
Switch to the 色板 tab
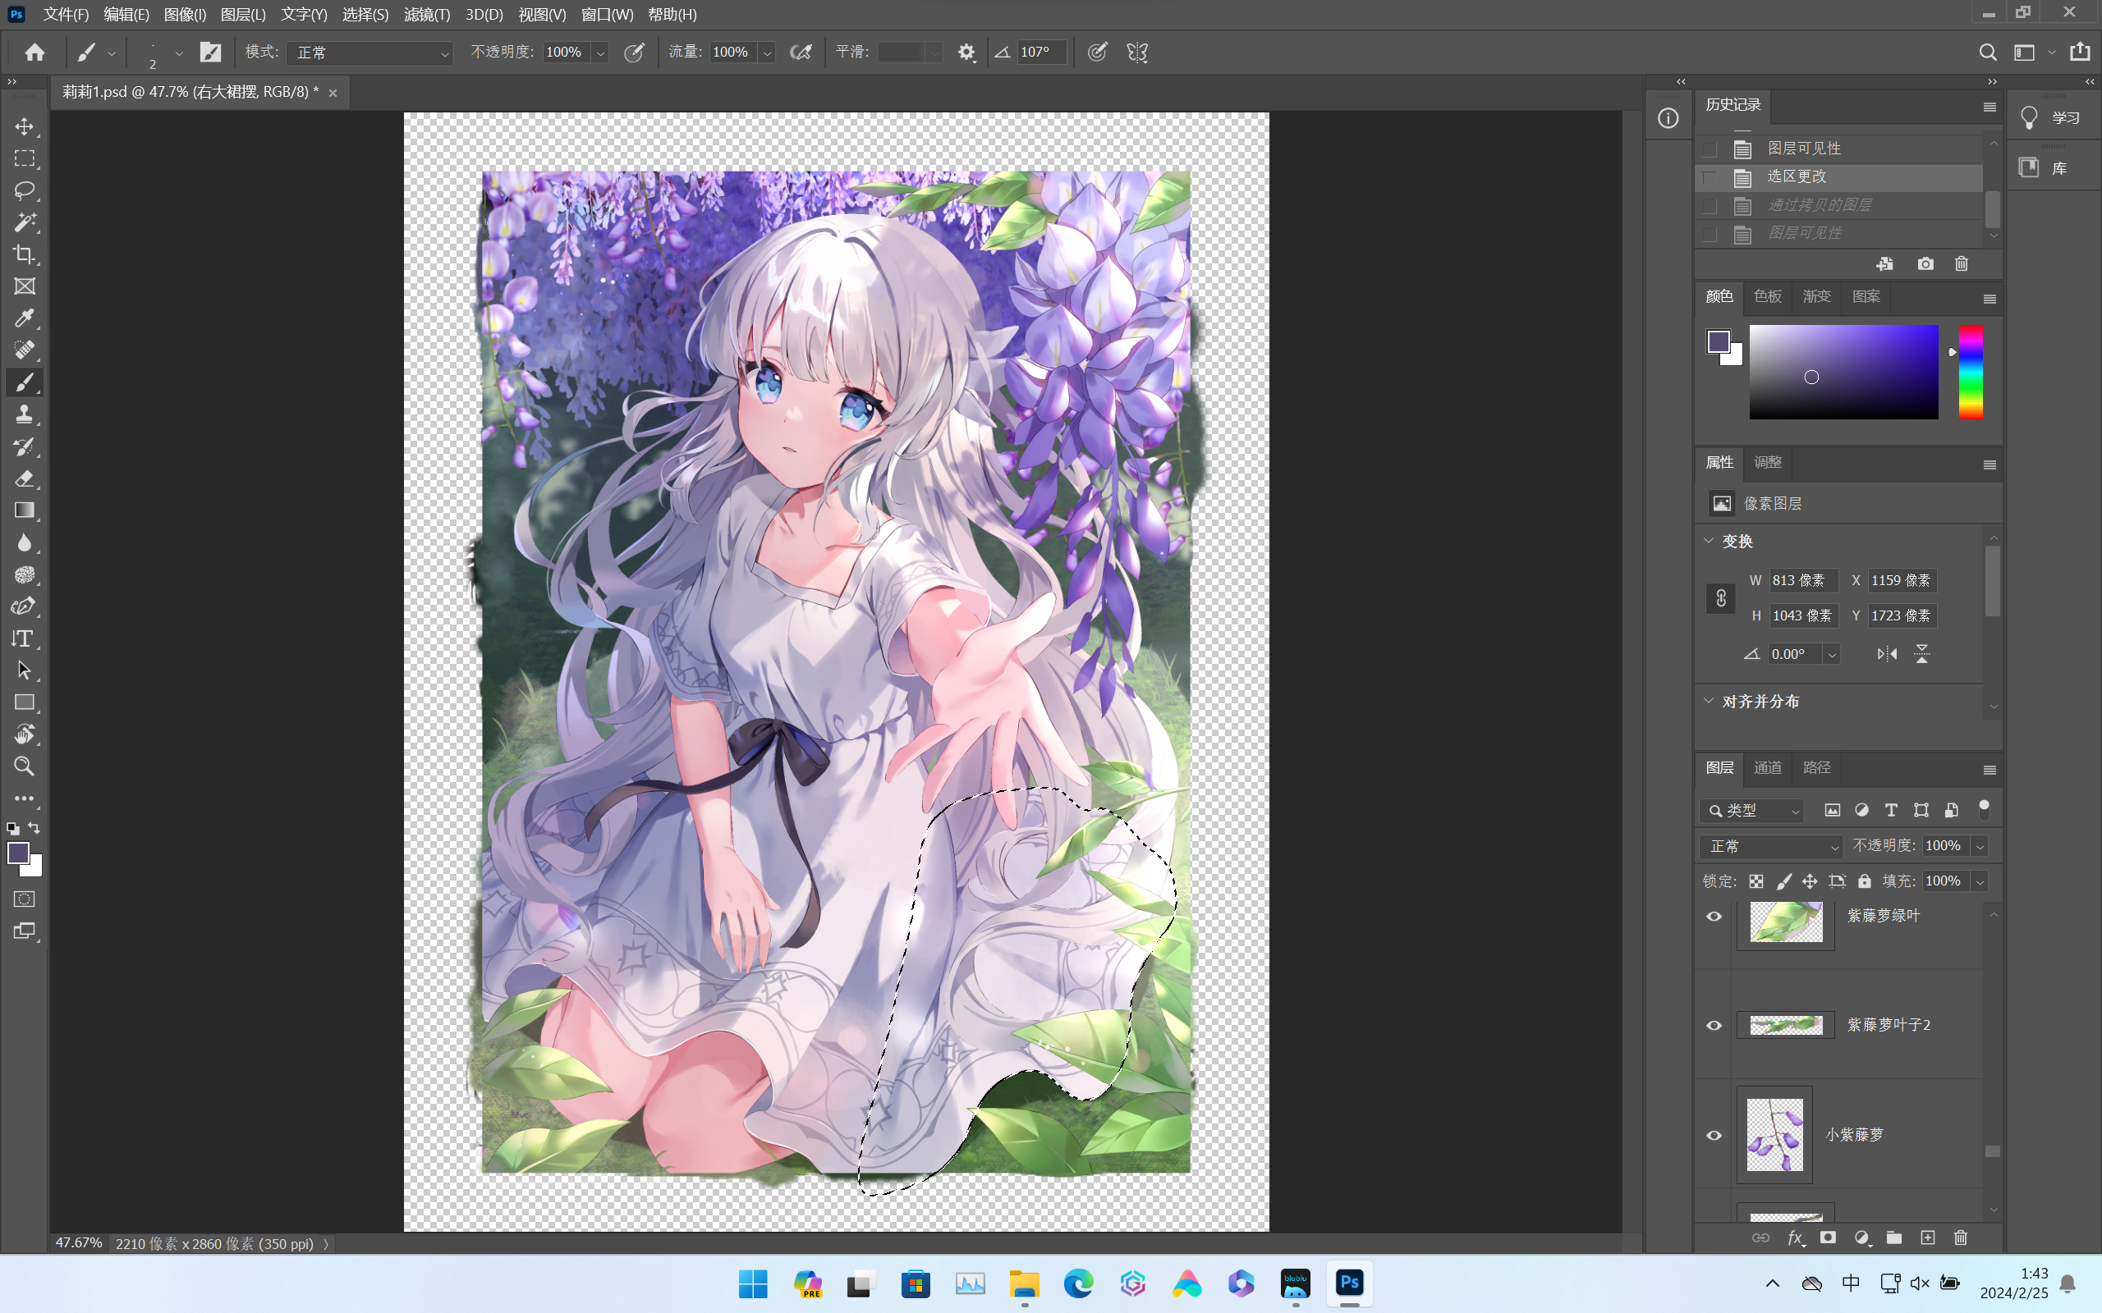pos(1768,296)
